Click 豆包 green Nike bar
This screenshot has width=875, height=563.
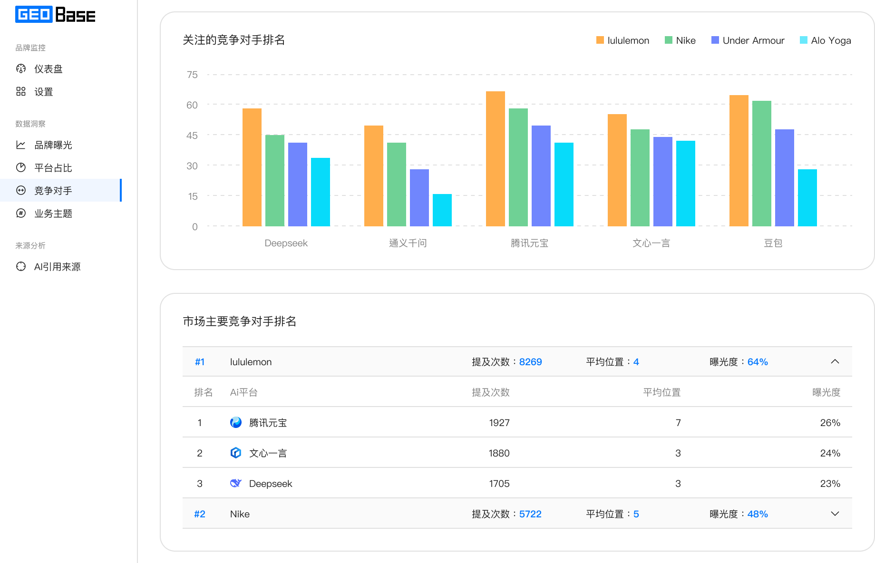pos(762,164)
